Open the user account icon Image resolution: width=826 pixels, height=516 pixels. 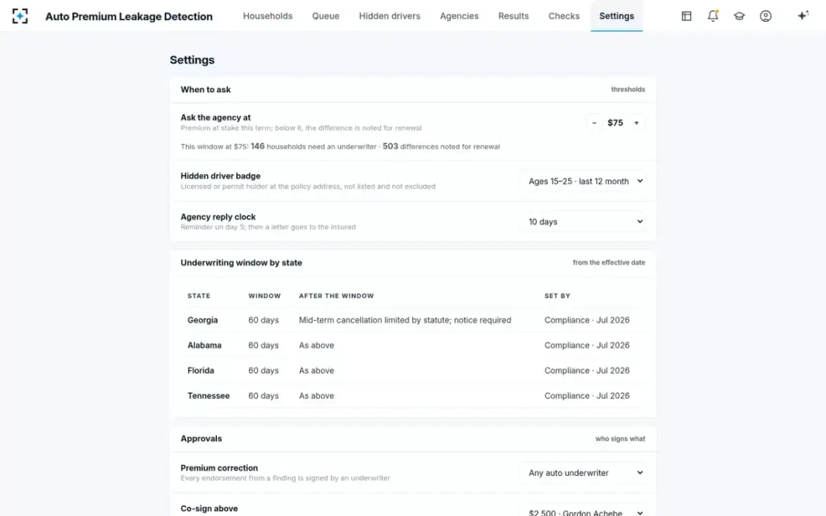765,16
